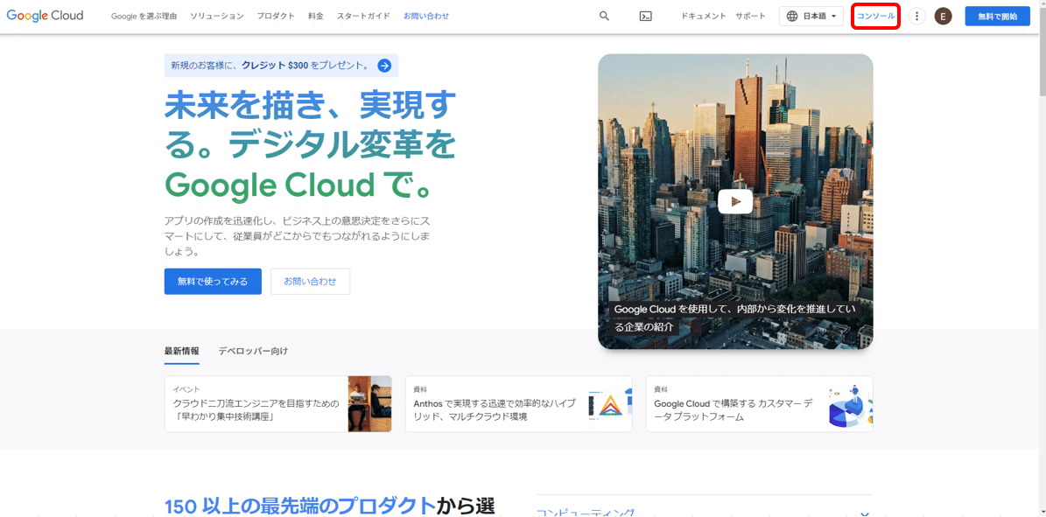Click the 無料で開始 button
The height and width of the screenshot is (517, 1046).
pyautogui.click(x=997, y=16)
